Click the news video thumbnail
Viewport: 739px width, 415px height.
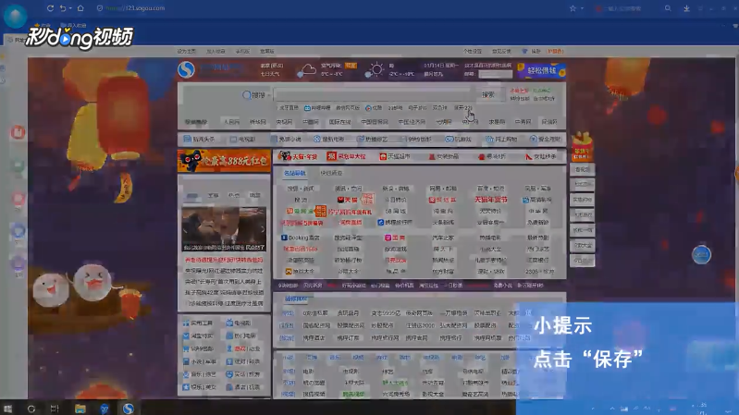point(224,228)
